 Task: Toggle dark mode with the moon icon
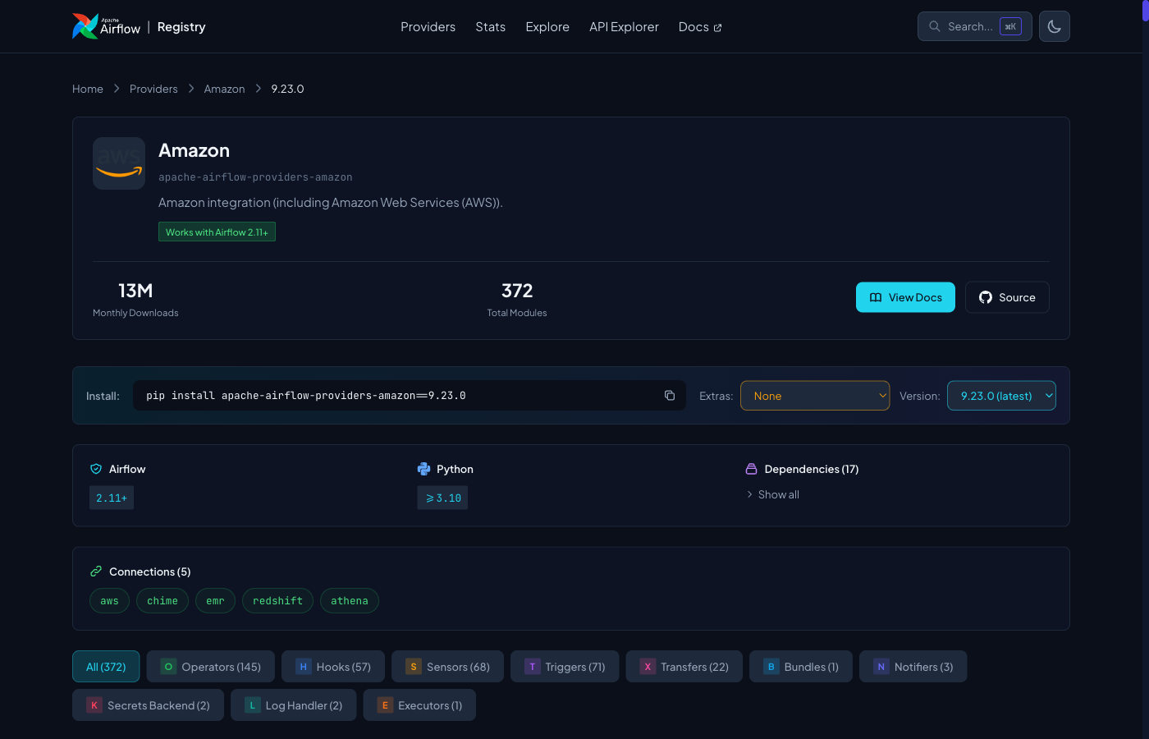click(x=1054, y=25)
